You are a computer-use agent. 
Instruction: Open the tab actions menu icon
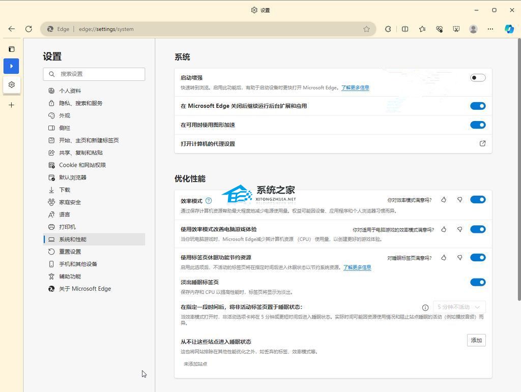(x=12, y=49)
